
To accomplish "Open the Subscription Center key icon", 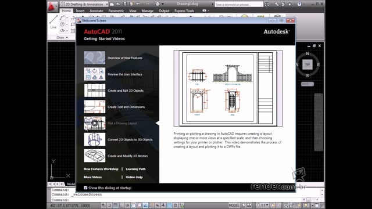I will (277, 4).
